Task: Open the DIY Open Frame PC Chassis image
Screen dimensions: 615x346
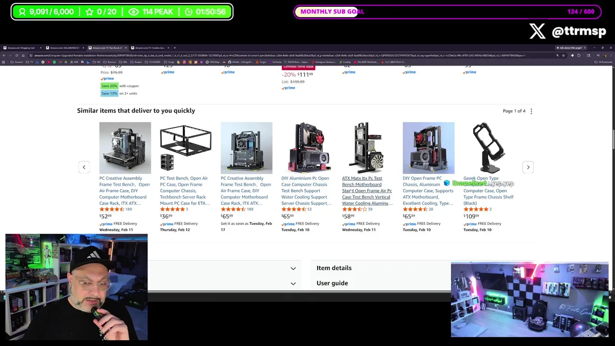Action: pos(429,148)
